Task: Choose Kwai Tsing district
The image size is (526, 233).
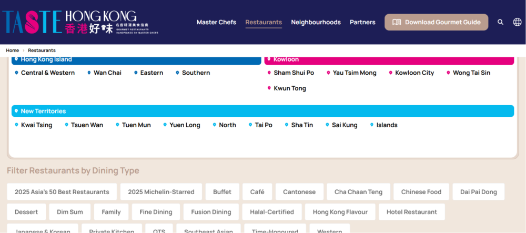Action: click(33, 125)
